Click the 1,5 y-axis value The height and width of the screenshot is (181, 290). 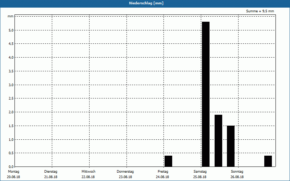click(x=11, y=126)
